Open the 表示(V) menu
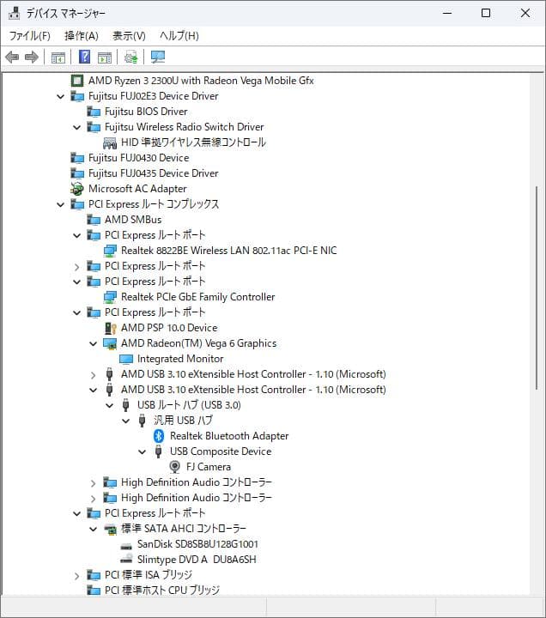546x618 pixels. [x=129, y=36]
